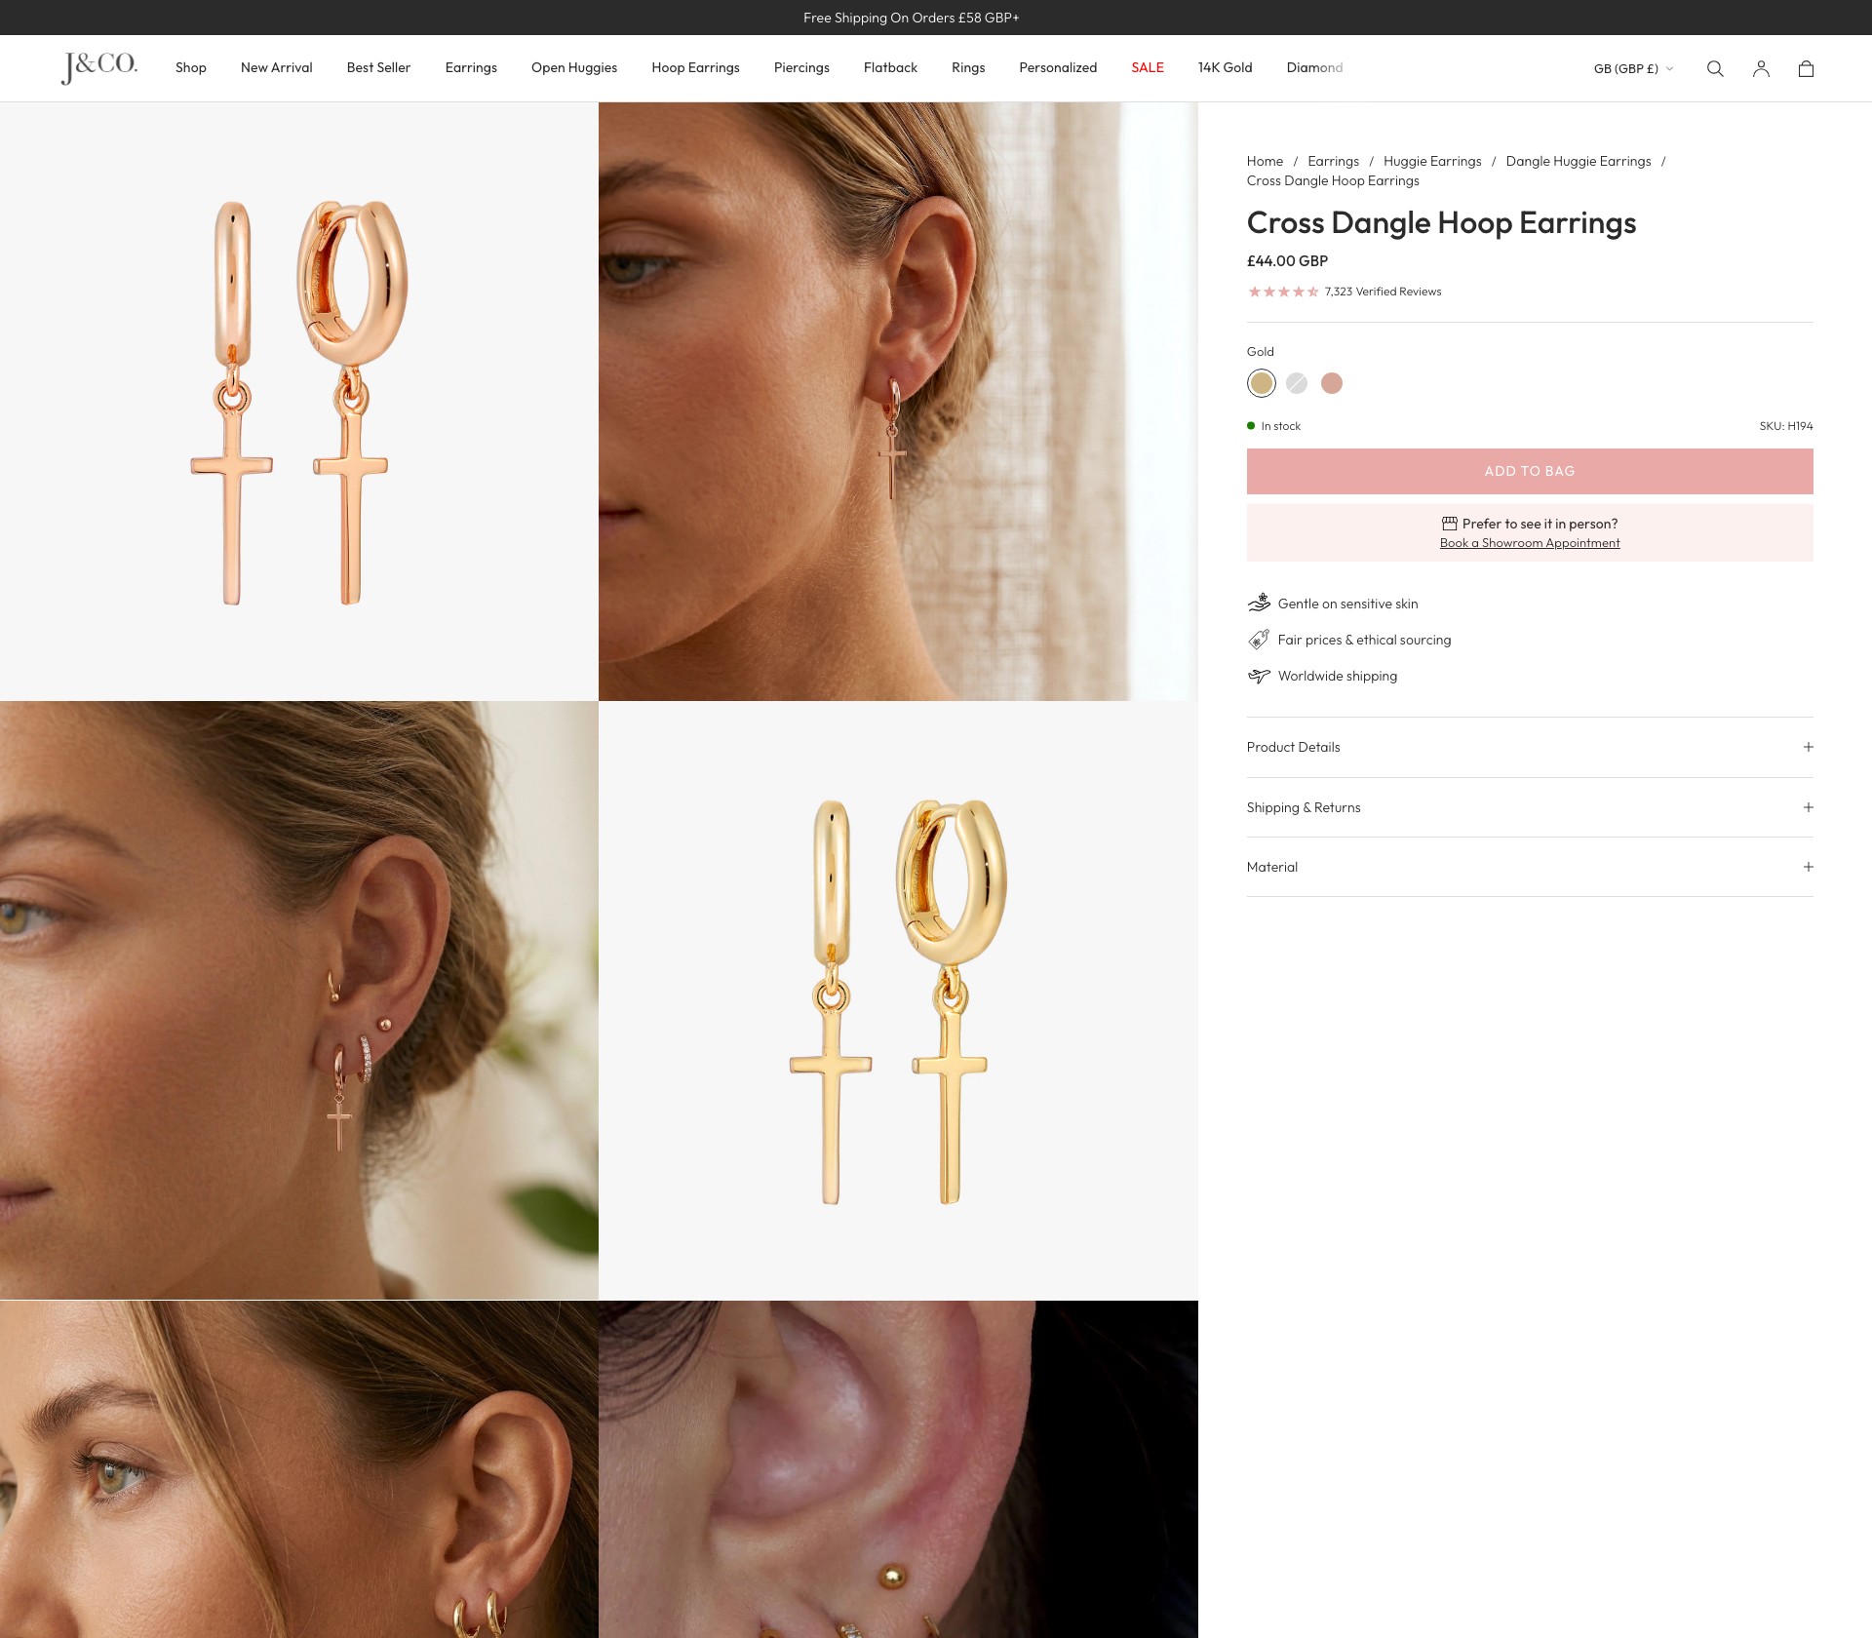Viewport: 1872px width, 1638px height.
Task: Click the In stock status text
Action: click(x=1280, y=426)
